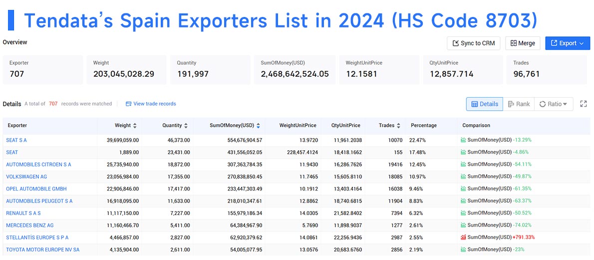The image size is (594, 260).
Task: Sort table by Weight column arrows
Action: coord(135,125)
